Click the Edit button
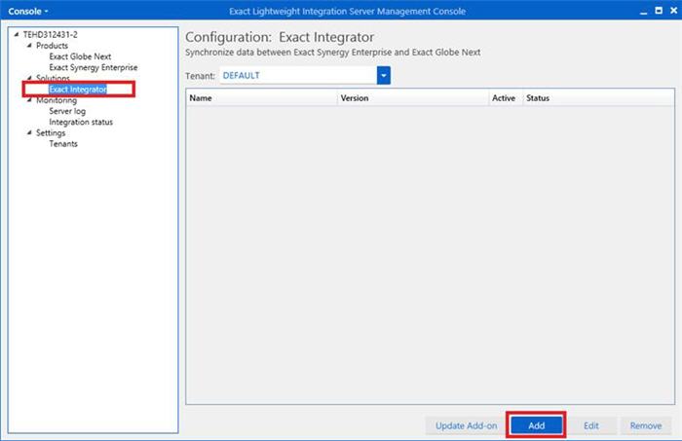The width and height of the screenshot is (682, 441). tap(591, 425)
